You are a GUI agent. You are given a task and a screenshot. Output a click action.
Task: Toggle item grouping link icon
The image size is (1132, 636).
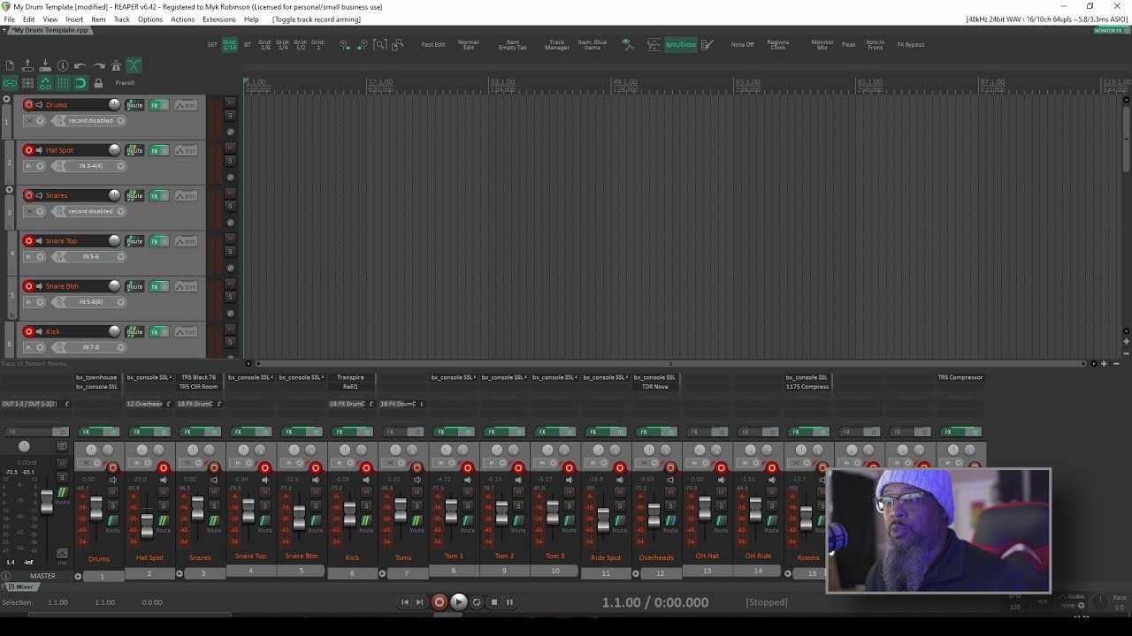point(10,83)
